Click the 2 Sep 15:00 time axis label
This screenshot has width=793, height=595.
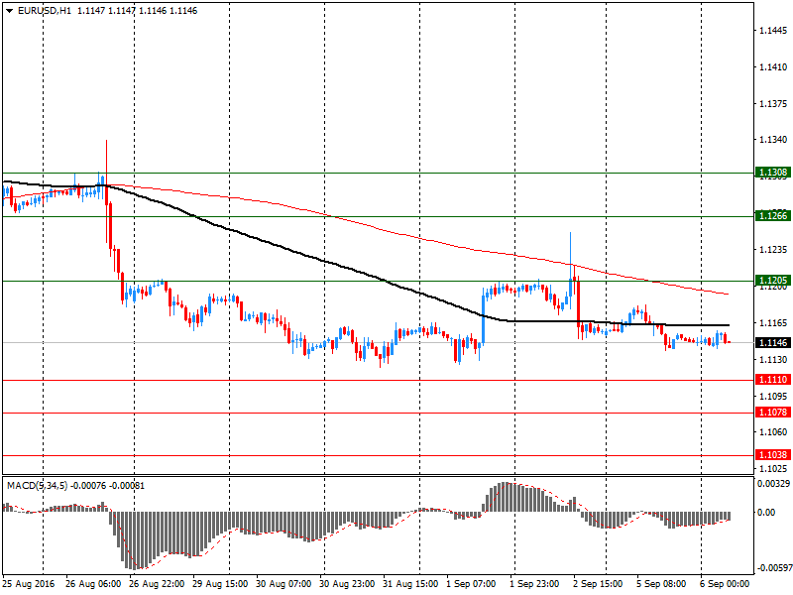click(598, 584)
